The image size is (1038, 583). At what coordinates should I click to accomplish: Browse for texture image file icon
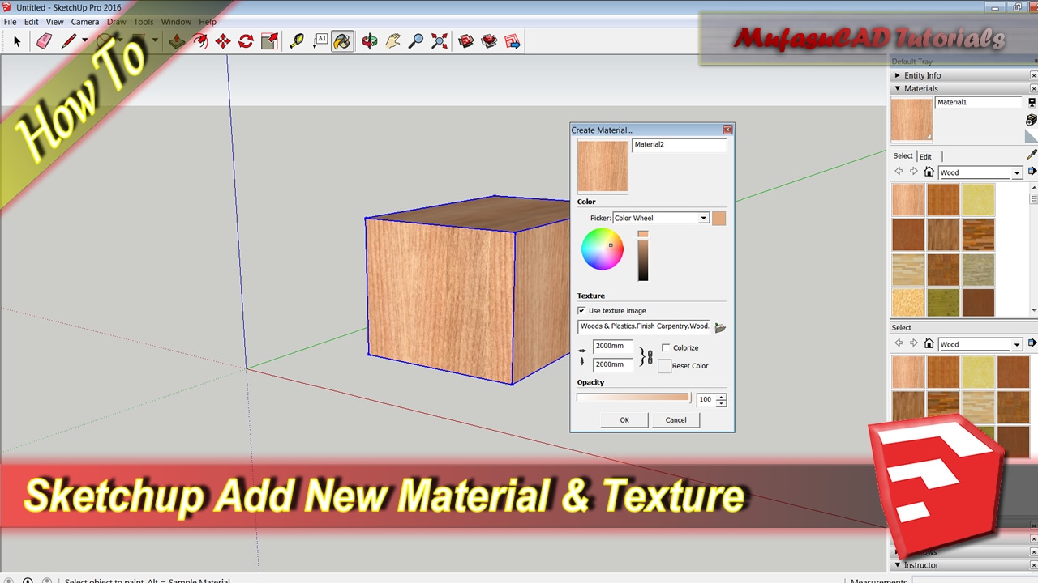(x=720, y=327)
